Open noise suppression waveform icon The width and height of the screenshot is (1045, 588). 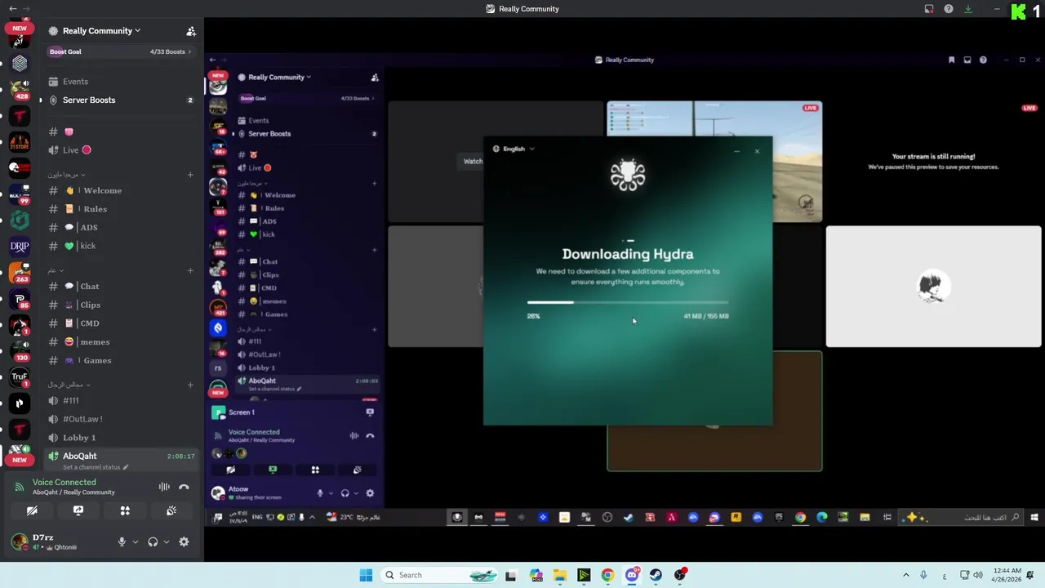(164, 487)
